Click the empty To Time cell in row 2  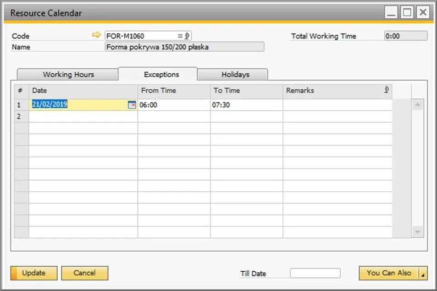247,117
